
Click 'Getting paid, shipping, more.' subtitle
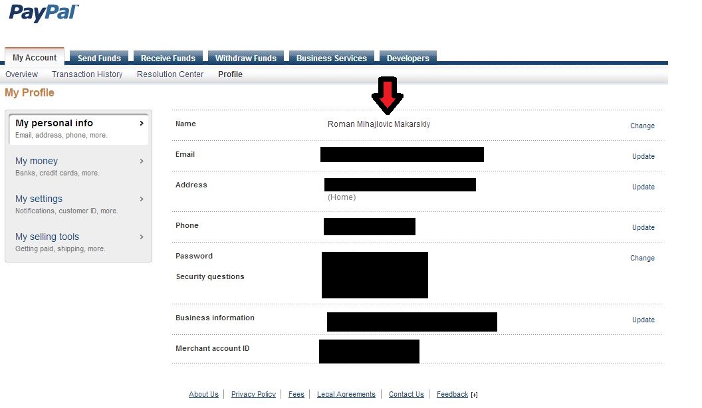point(60,249)
